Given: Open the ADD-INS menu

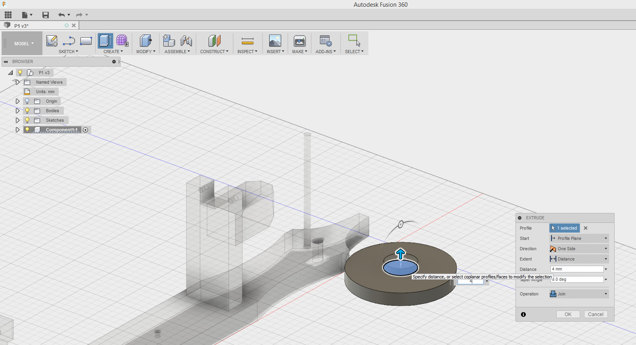Looking at the screenshot, I should (x=326, y=52).
